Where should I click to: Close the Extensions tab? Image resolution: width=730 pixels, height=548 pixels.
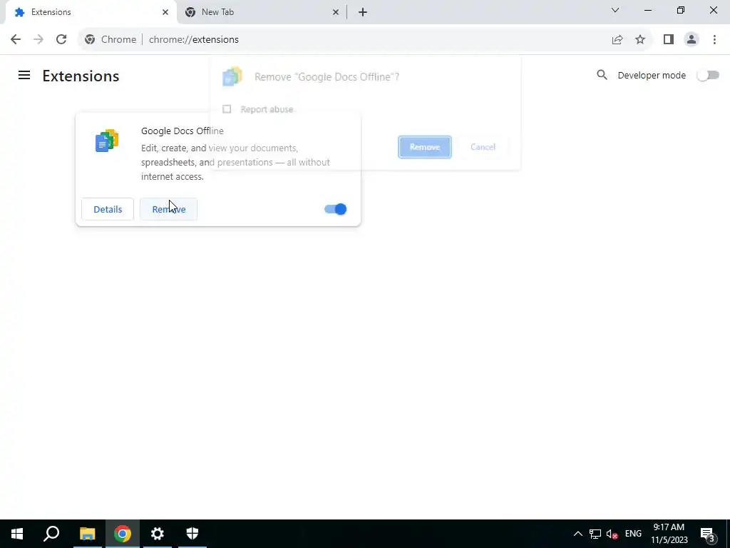coord(165,12)
